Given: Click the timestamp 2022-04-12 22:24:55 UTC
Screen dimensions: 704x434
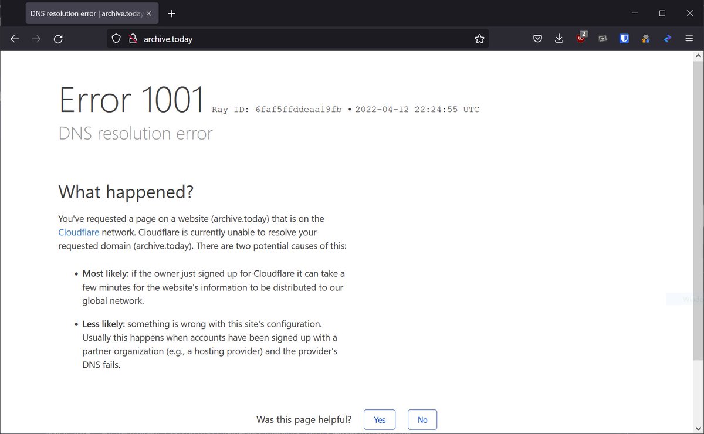Looking at the screenshot, I should (x=417, y=110).
